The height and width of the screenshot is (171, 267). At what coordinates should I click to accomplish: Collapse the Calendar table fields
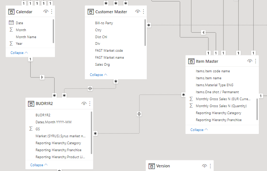tap(19, 53)
